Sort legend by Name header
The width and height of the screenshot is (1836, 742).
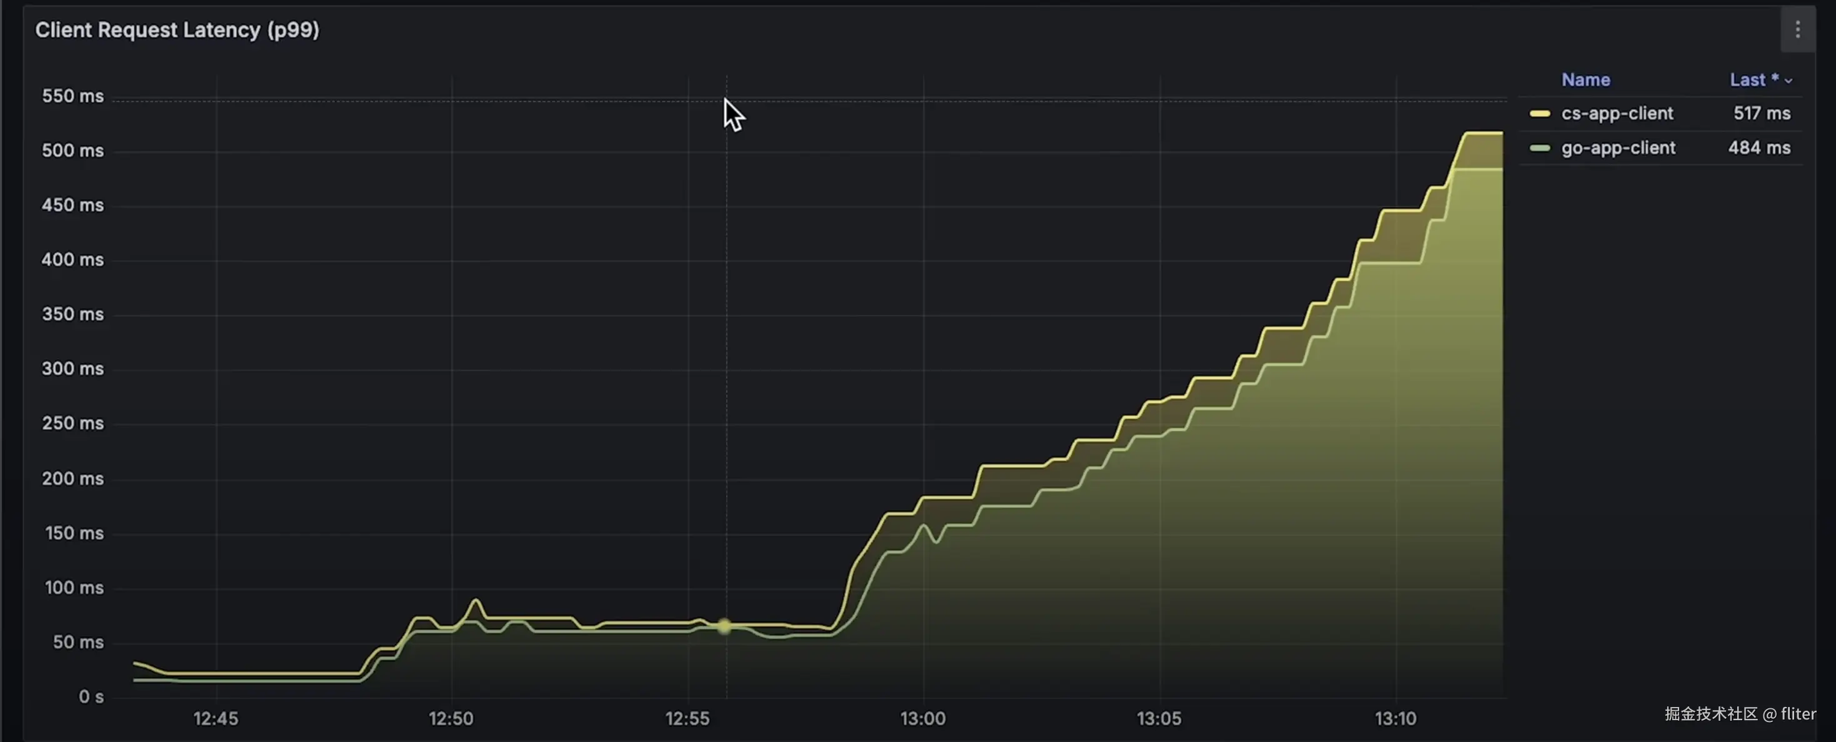pyautogui.click(x=1585, y=80)
